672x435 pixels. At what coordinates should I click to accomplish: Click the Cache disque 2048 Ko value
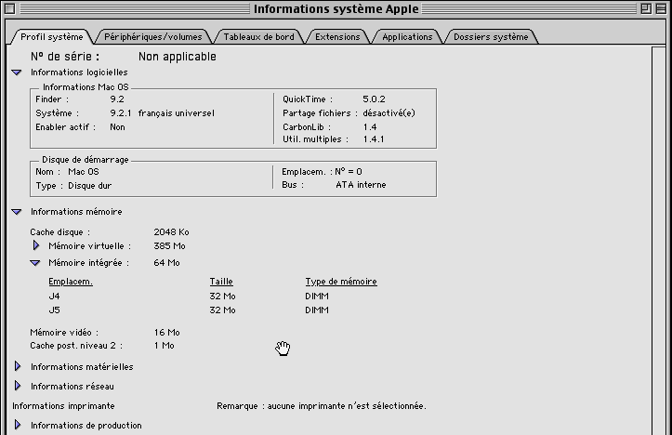[171, 232]
